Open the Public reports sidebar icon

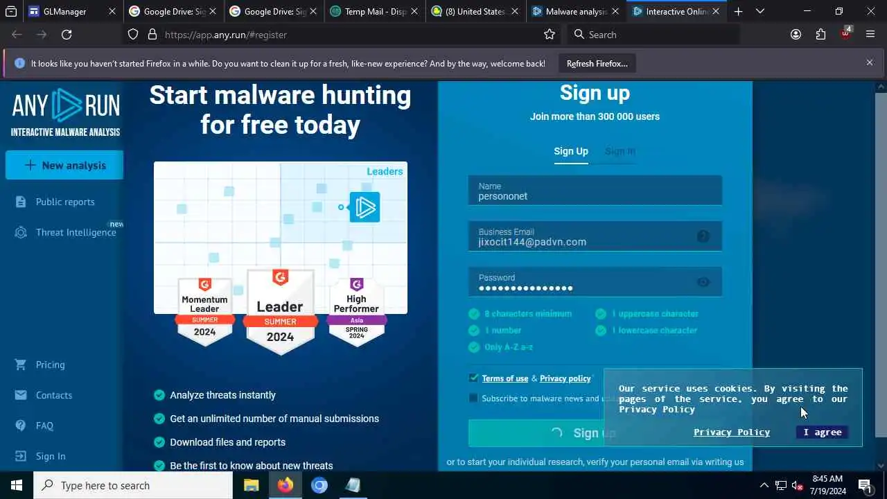click(x=21, y=202)
